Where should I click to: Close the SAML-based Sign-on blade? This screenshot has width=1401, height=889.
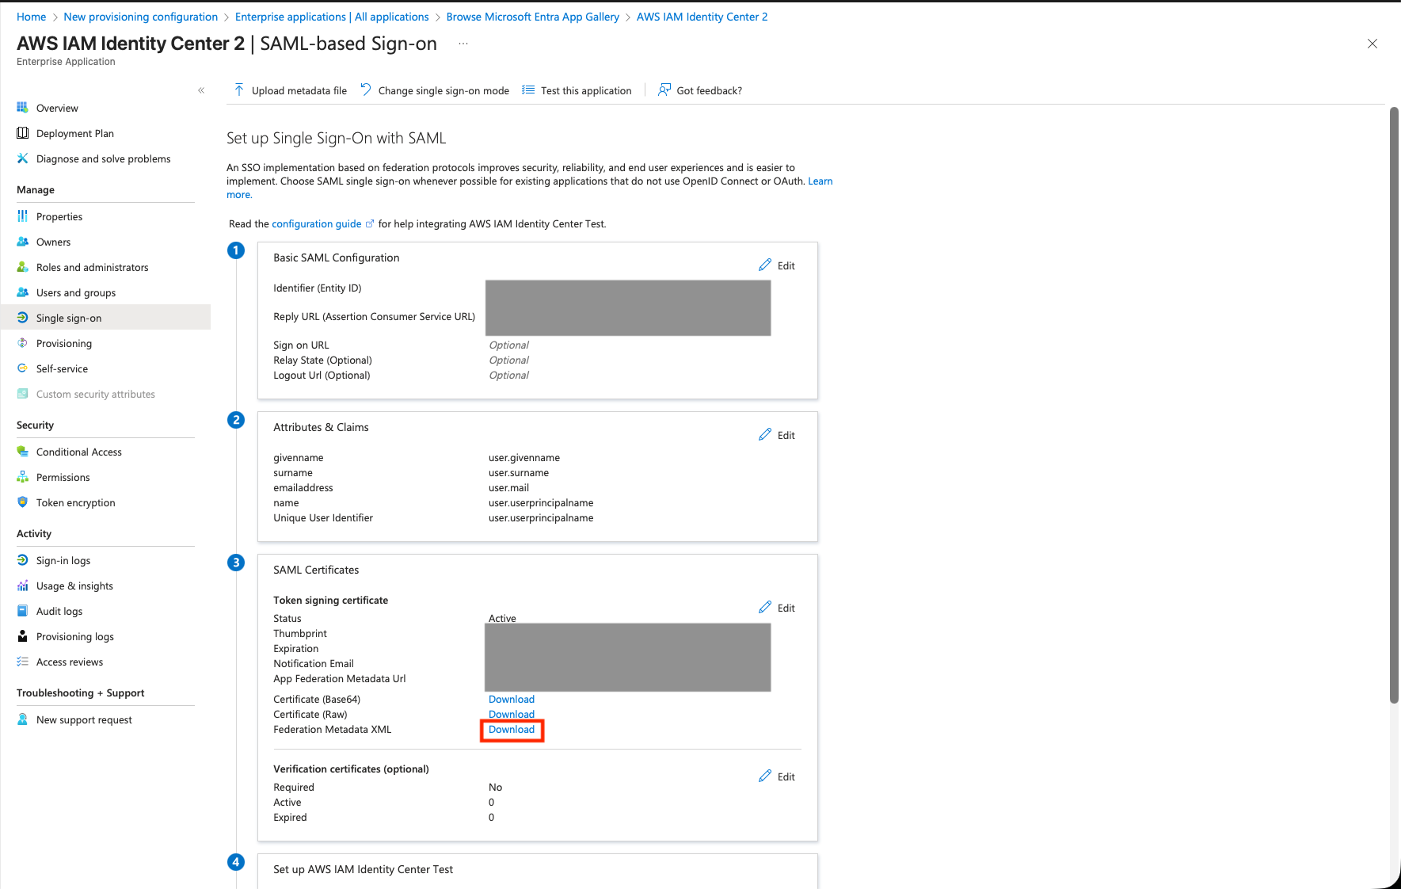1372,44
